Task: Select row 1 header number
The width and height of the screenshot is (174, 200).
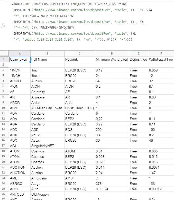Action: click(x=4, y=59)
